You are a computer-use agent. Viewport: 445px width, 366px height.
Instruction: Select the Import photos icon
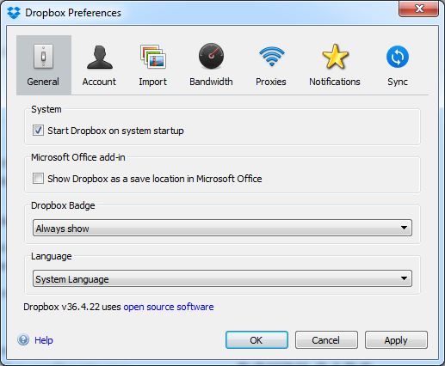153,57
